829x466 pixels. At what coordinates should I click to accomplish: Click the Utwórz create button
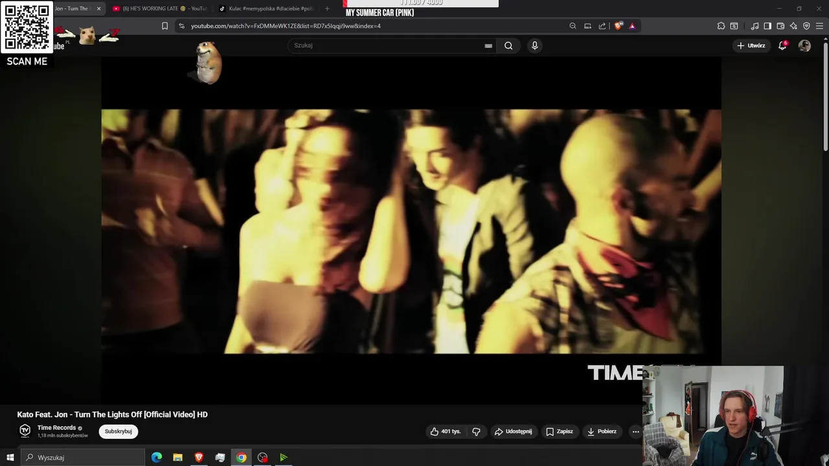pyautogui.click(x=751, y=45)
